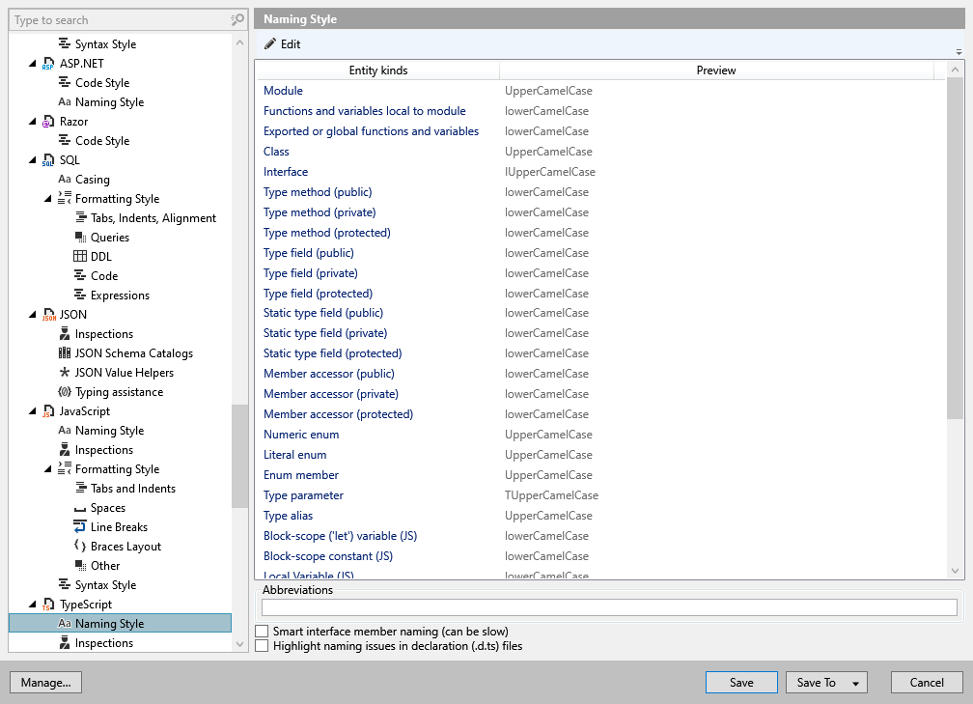Click the DDL table icon

click(x=80, y=257)
